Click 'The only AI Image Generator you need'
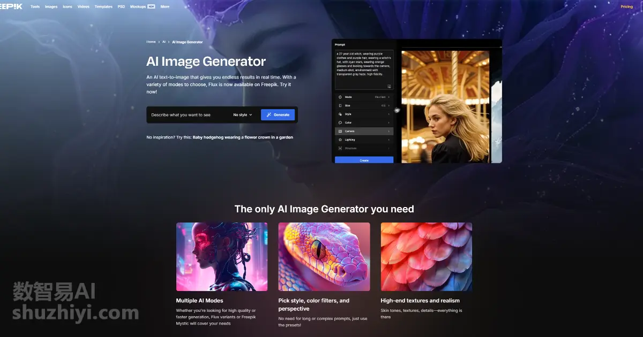Viewport: 643px width, 337px height. (324, 209)
